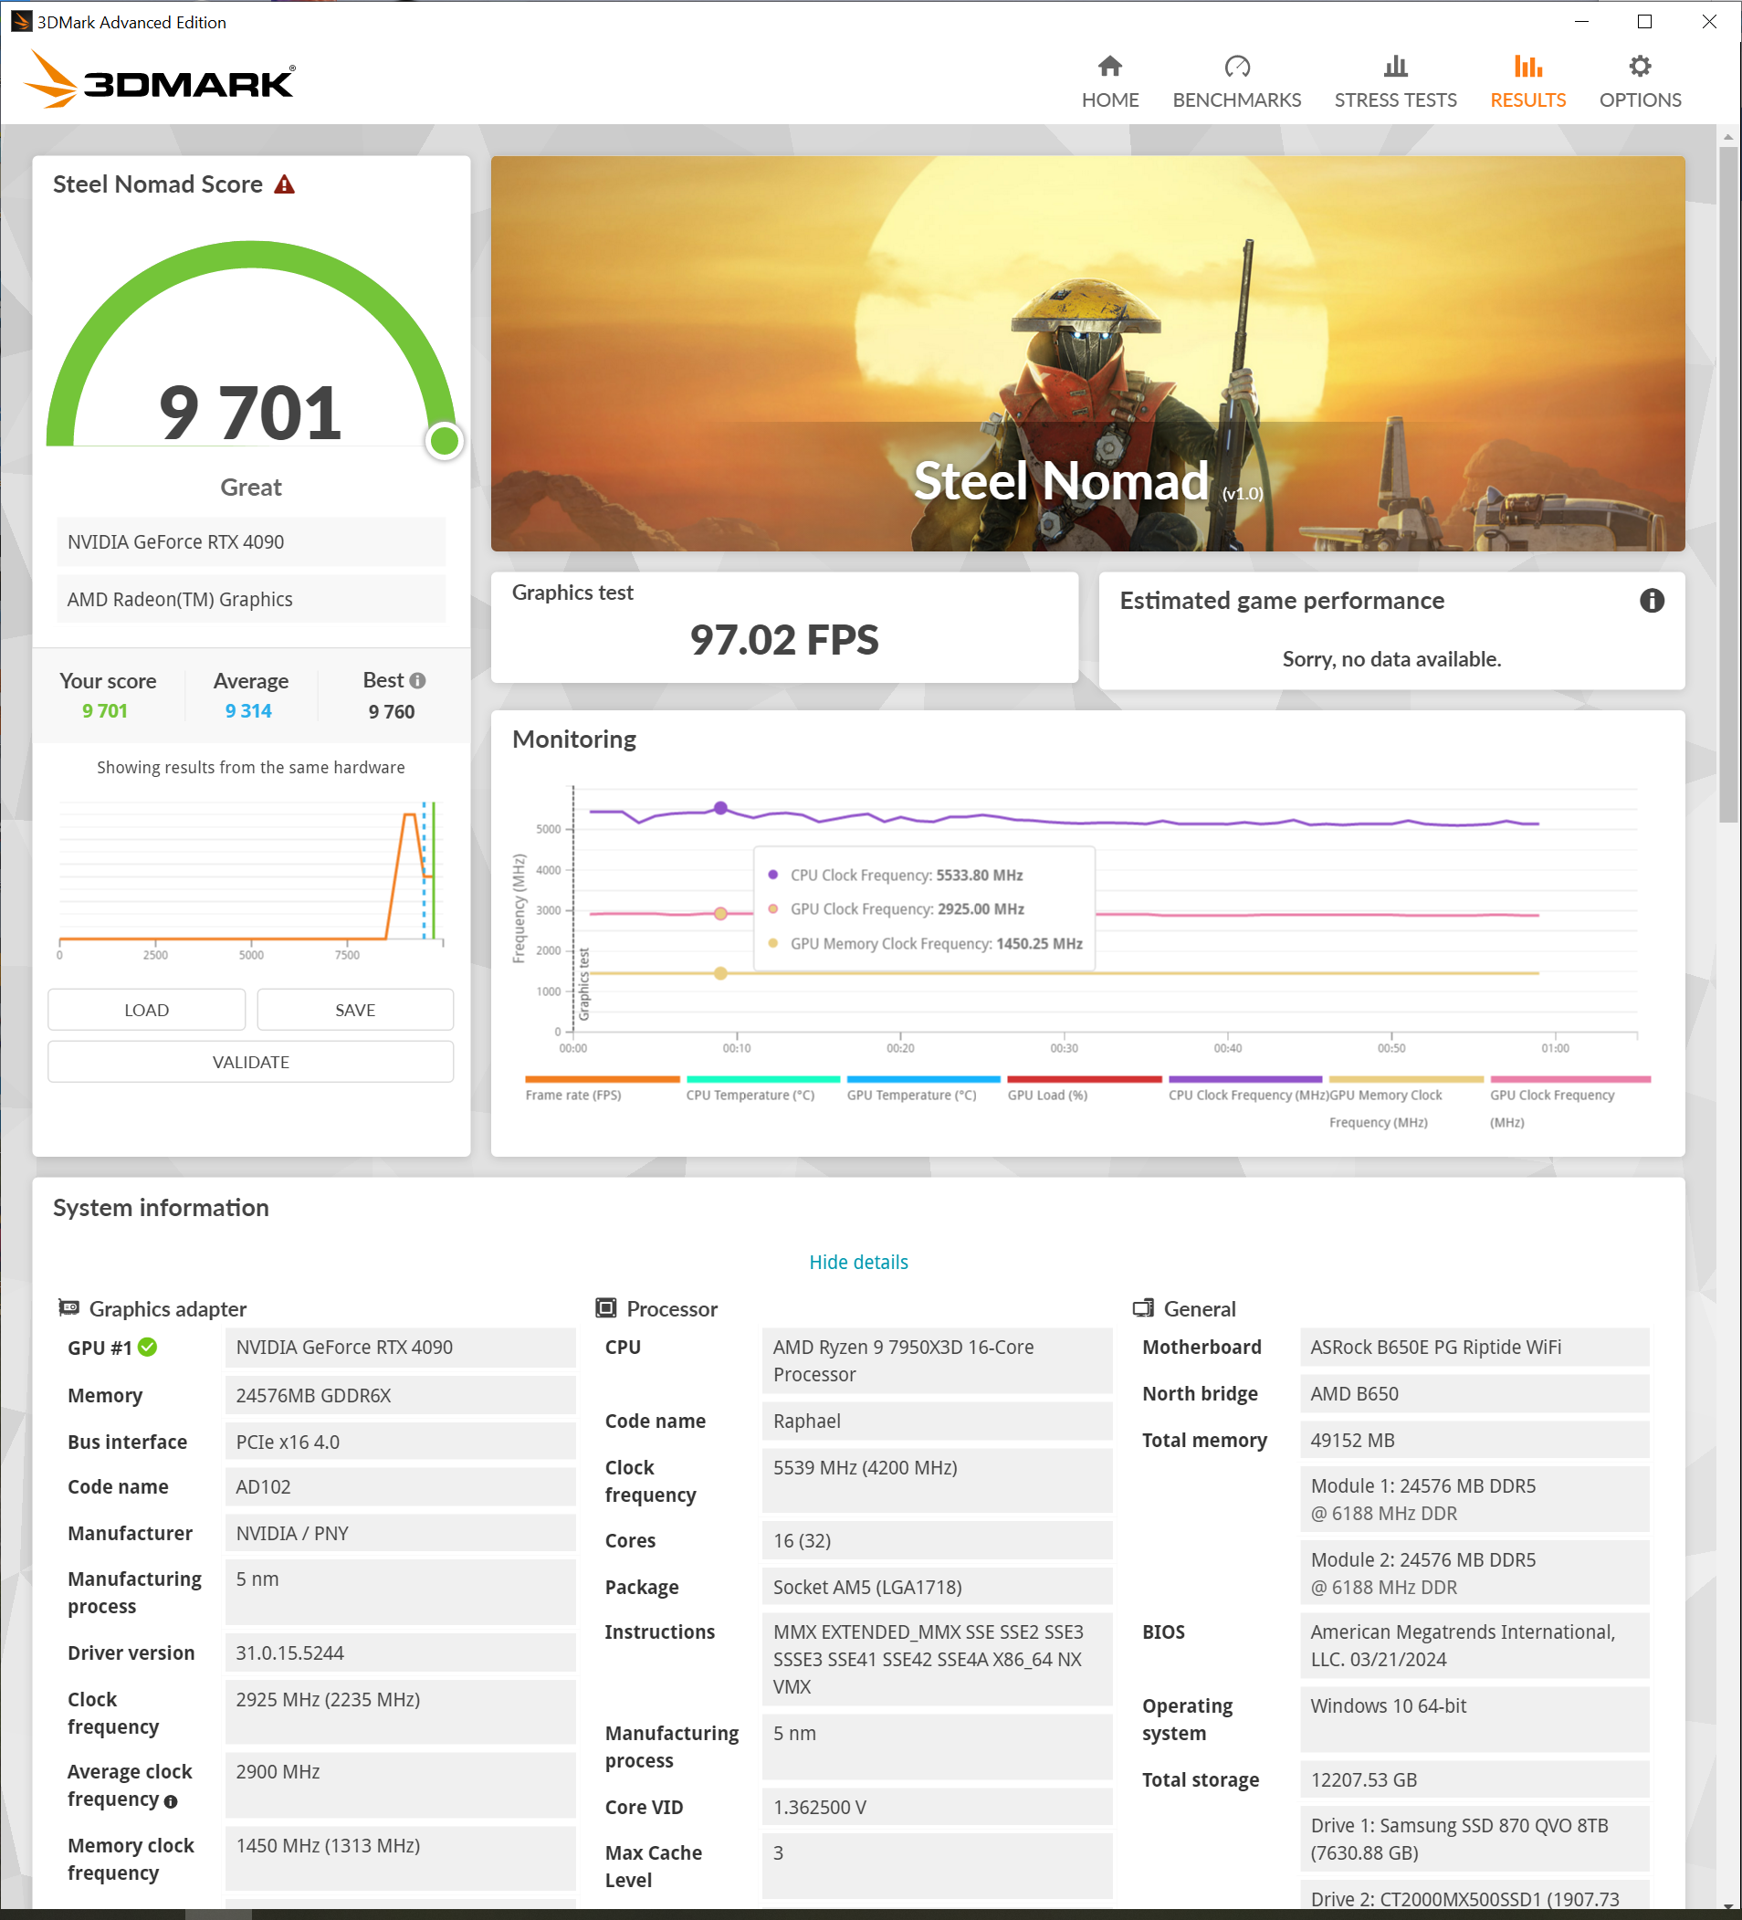Click the SAVE button

(x=355, y=1010)
